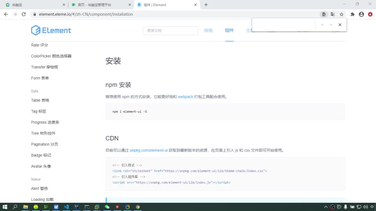
Task: Open Transfer 穿梭框 in sidebar
Action: [x=45, y=67]
